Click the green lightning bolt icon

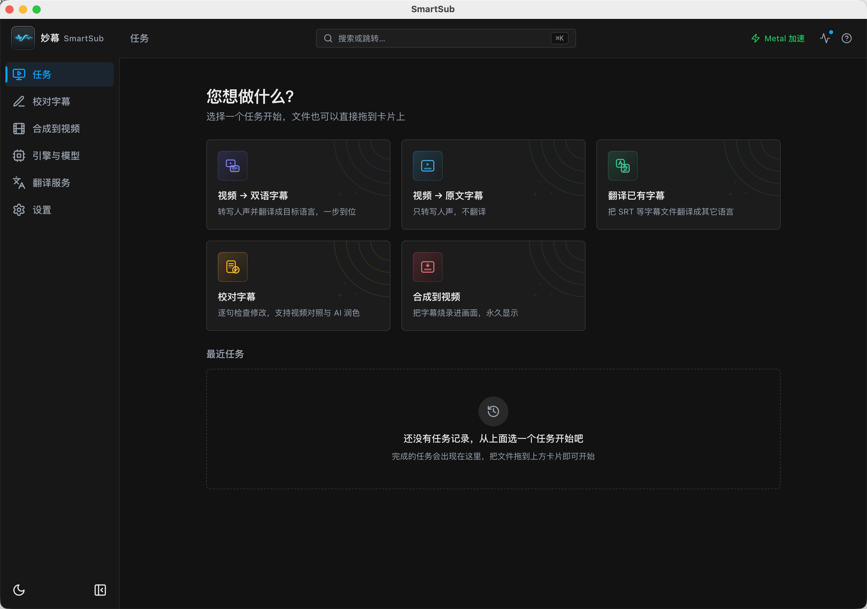(x=755, y=38)
